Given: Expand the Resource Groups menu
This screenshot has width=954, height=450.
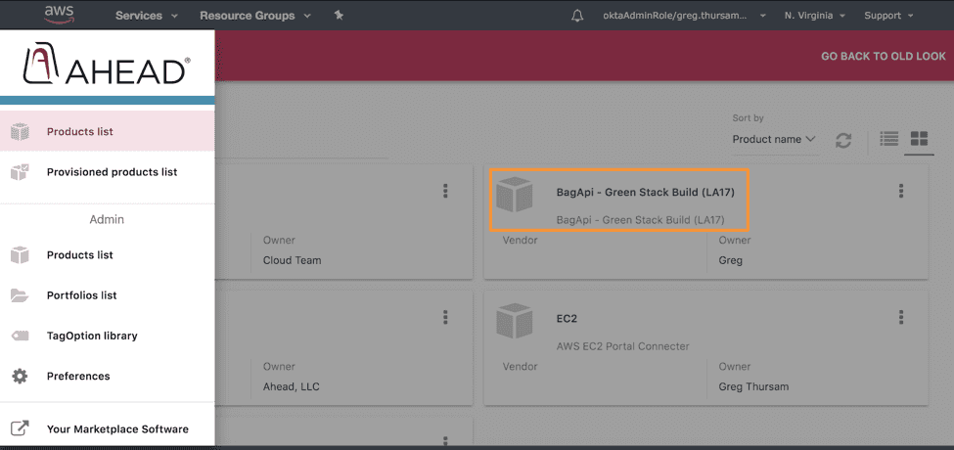Looking at the screenshot, I should point(255,16).
